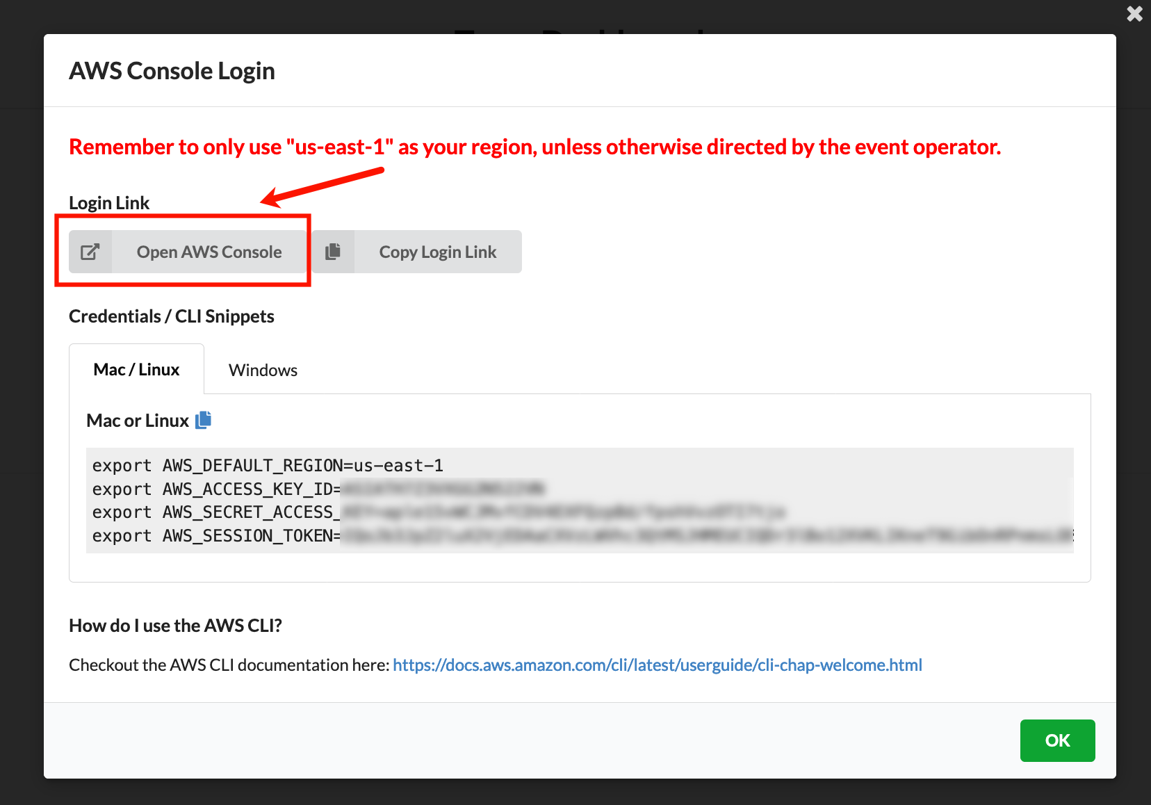Click the export AWS_ACCESS_KEY_ID line
The image size is (1151, 805).
pos(318,489)
